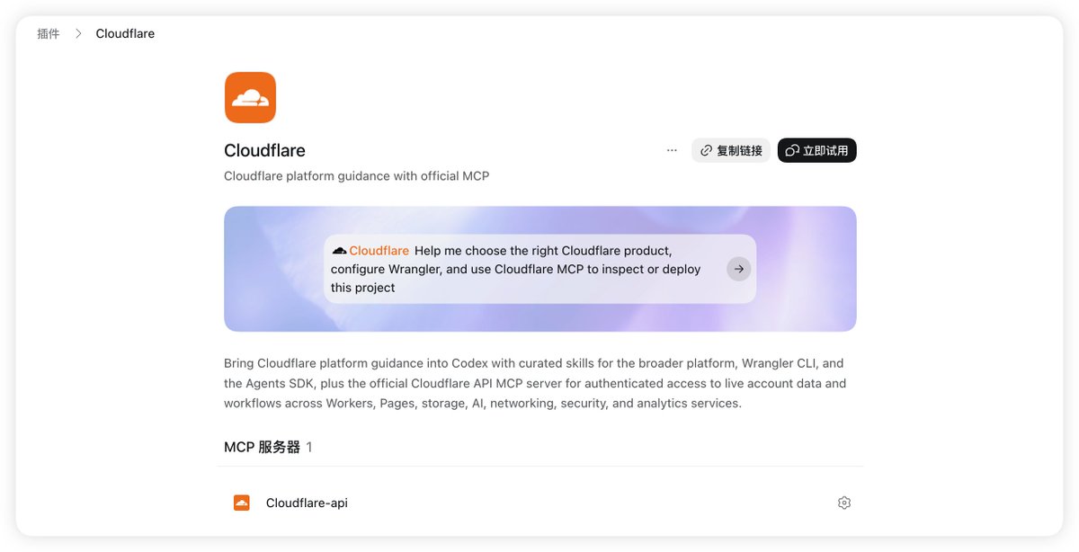Viewport: 1079px width, 552px height.
Task: Click the orange Cloudflare tag in prompt
Action: pos(379,251)
